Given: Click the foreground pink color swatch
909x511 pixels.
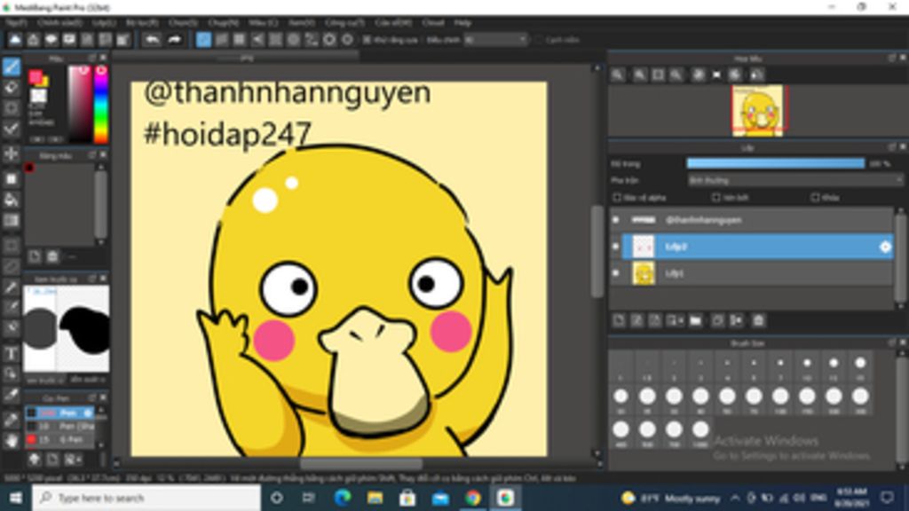Looking at the screenshot, I should pyautogui.click(x=36, y=76).
